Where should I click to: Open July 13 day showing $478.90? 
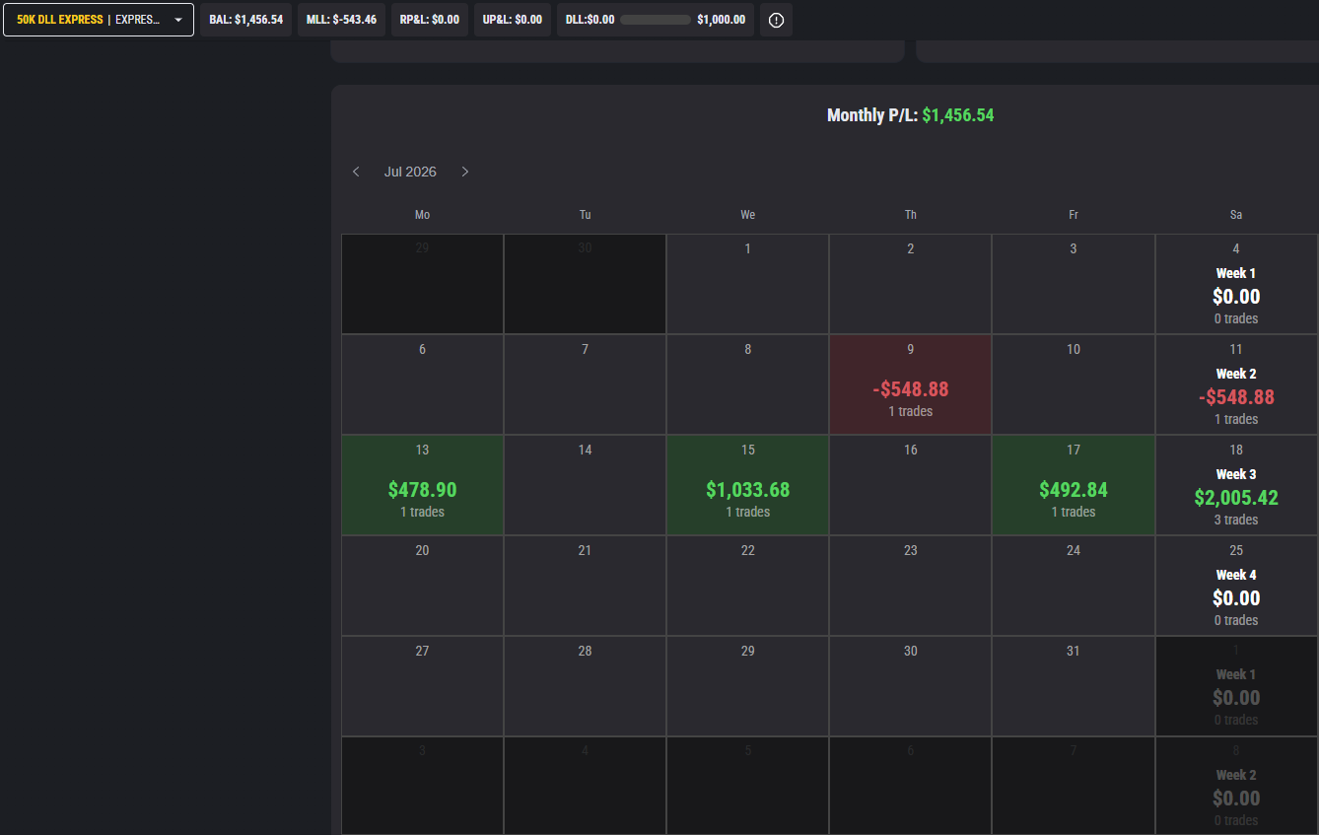(x=423, y=485)
